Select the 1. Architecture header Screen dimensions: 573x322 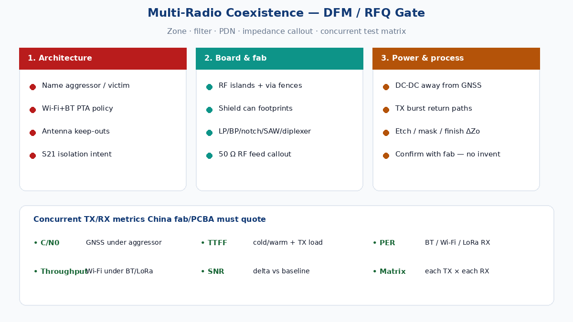click(103, 59)
